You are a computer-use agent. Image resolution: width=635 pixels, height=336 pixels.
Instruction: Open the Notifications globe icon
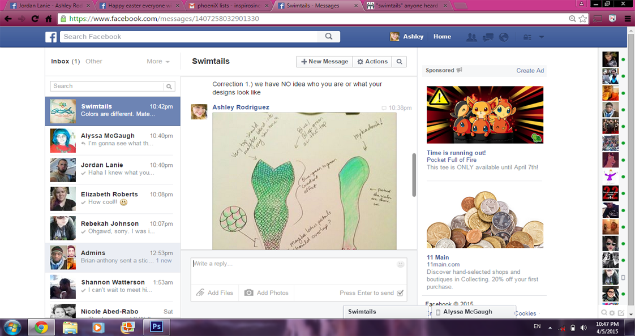[503, 37]
